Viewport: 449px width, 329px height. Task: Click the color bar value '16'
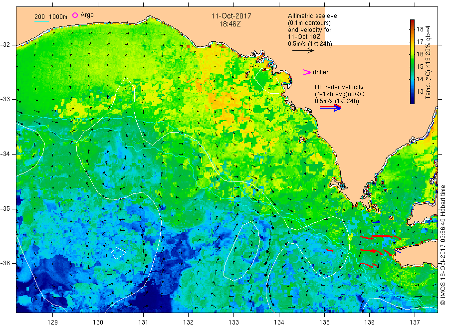420,54
